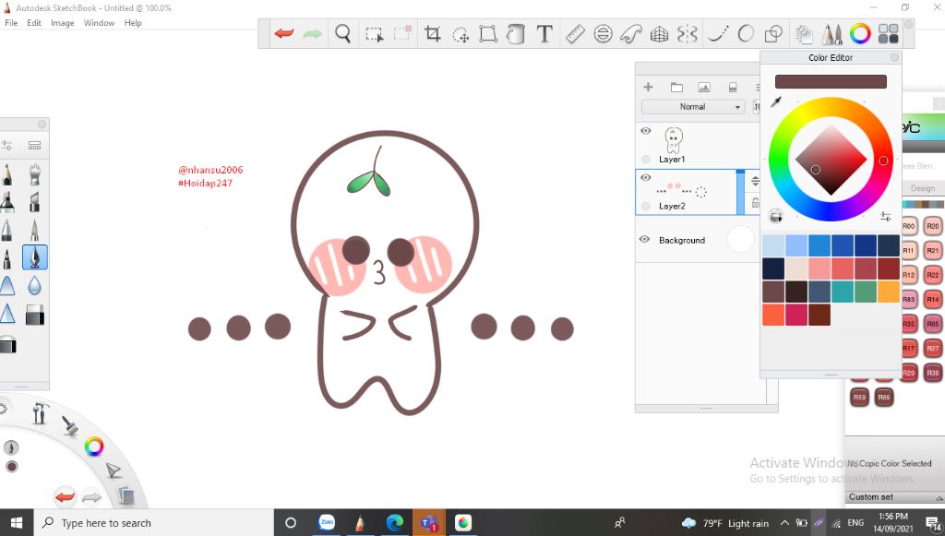Select Copic marker R14
945x536 pixels.
(932, 299)
